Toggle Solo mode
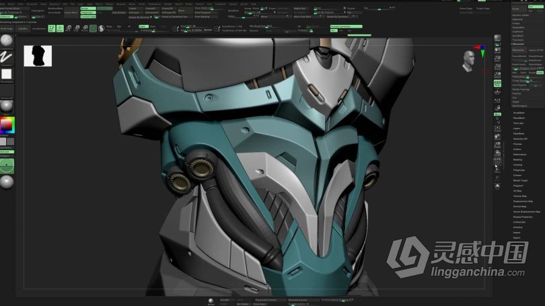545x306 pixels. 497,186
